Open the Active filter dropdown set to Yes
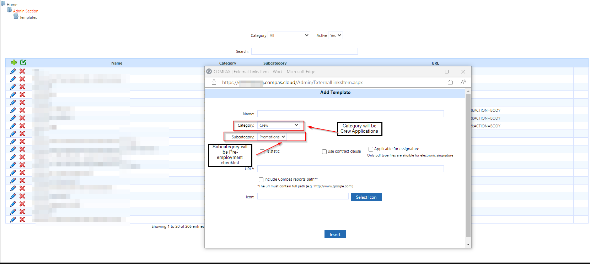 (335, 35)
